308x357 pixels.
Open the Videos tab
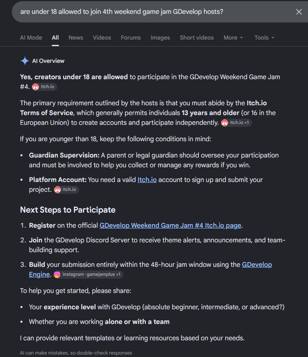[102, 38]
